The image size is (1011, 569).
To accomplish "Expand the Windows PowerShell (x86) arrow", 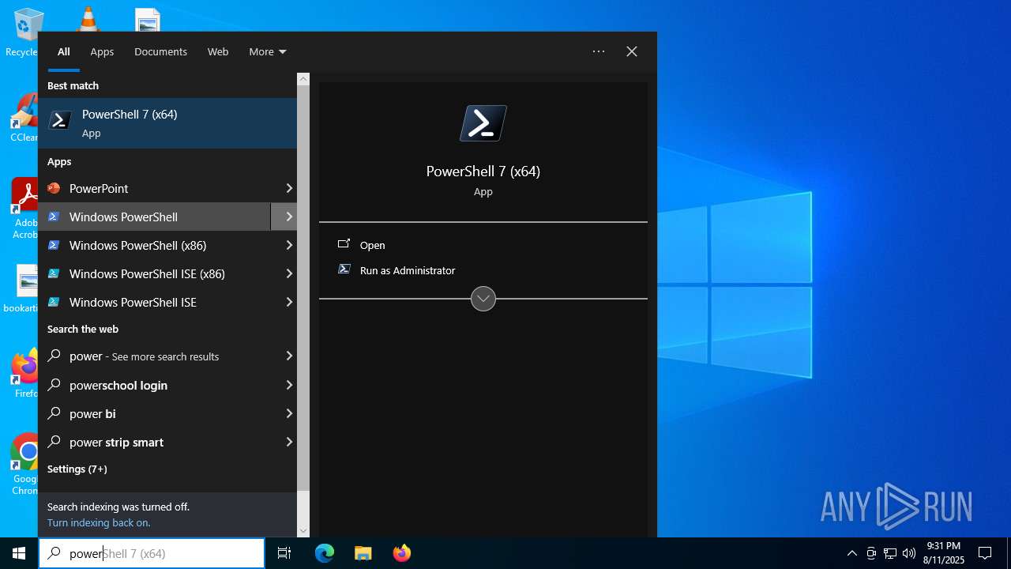I will click(289, 245).
